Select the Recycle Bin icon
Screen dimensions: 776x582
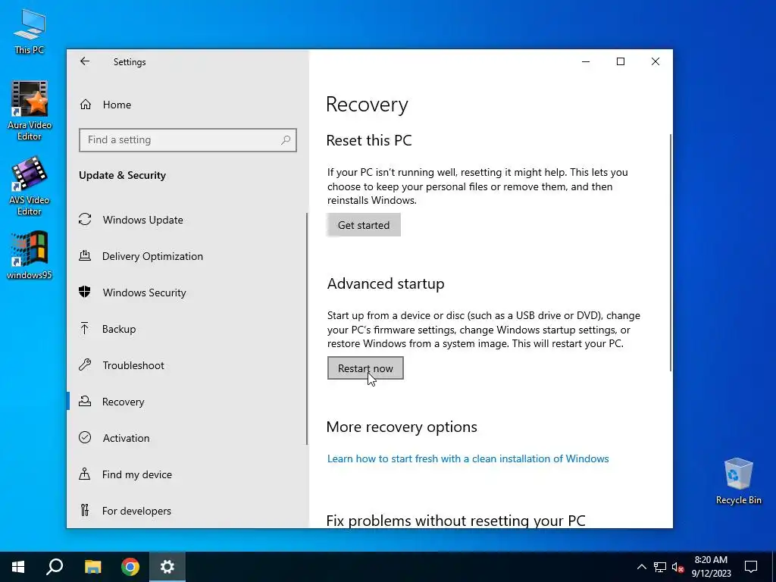[x=738, y=481]
